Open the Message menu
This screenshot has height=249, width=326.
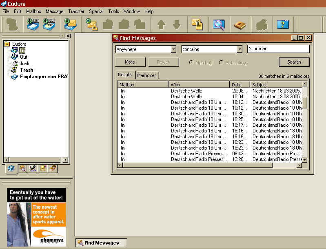pyautogui.click(x=55, y=11)
